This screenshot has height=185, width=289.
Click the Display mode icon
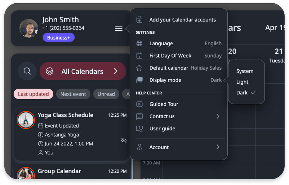(139, 80)
